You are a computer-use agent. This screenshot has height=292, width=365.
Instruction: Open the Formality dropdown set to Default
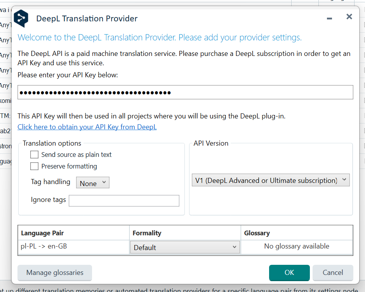185,247
